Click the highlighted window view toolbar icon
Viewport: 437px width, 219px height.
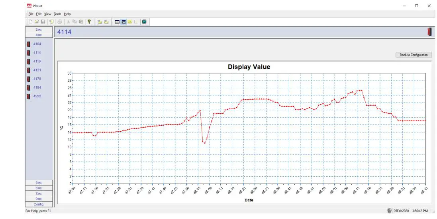pyautogui.click(x=123, y=22)
